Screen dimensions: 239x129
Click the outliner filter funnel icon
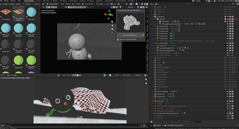click(233, 4)
